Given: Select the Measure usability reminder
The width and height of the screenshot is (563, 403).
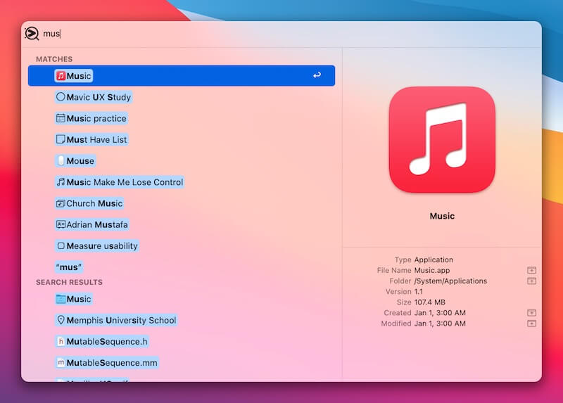Looking at the screenshot, I should tap(97, 246).
